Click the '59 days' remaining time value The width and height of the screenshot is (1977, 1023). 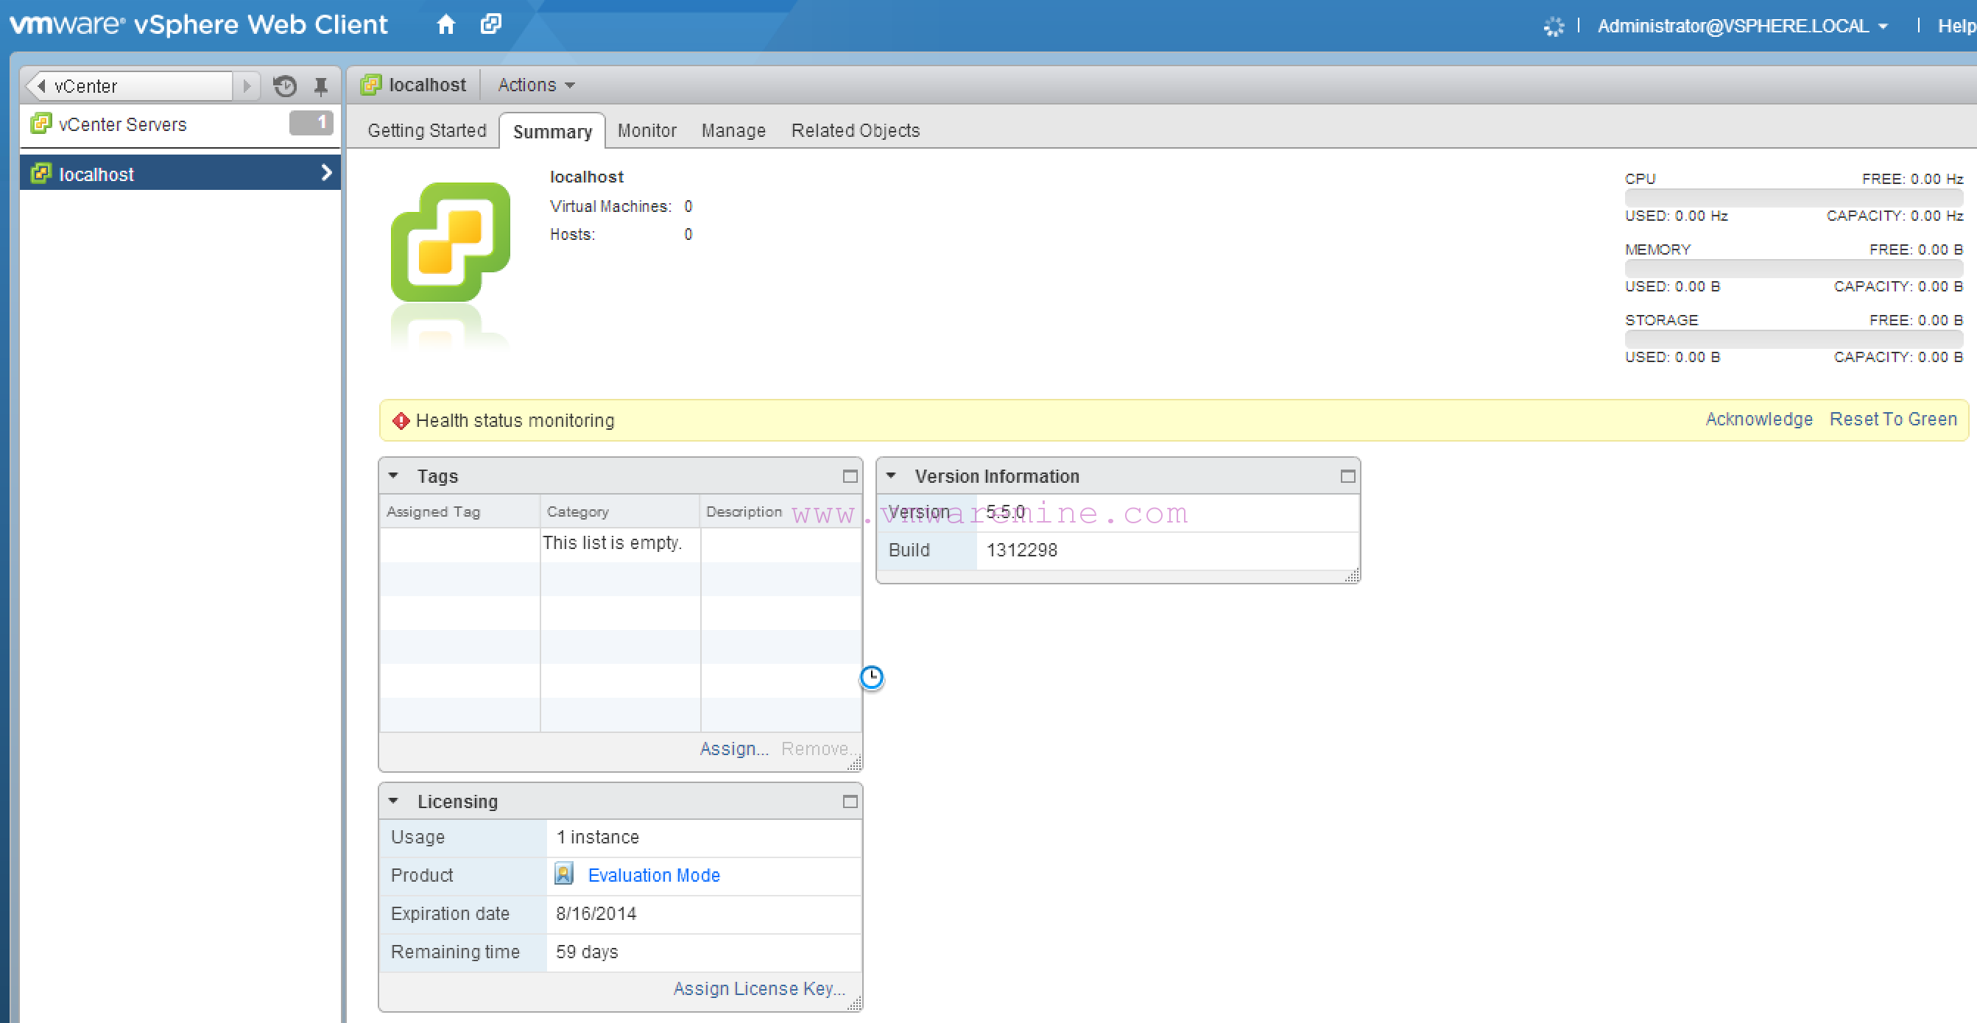coord(586,952)
